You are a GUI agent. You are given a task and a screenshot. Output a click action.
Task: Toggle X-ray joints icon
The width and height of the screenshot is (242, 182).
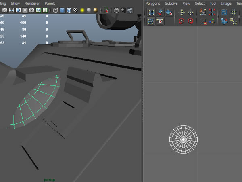point(130,10)
